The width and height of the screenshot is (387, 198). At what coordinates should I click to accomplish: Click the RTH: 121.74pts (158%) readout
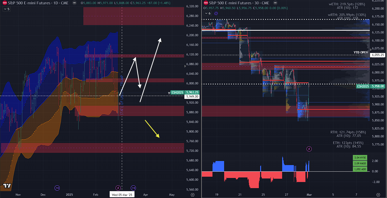click(x=348, y=132)
